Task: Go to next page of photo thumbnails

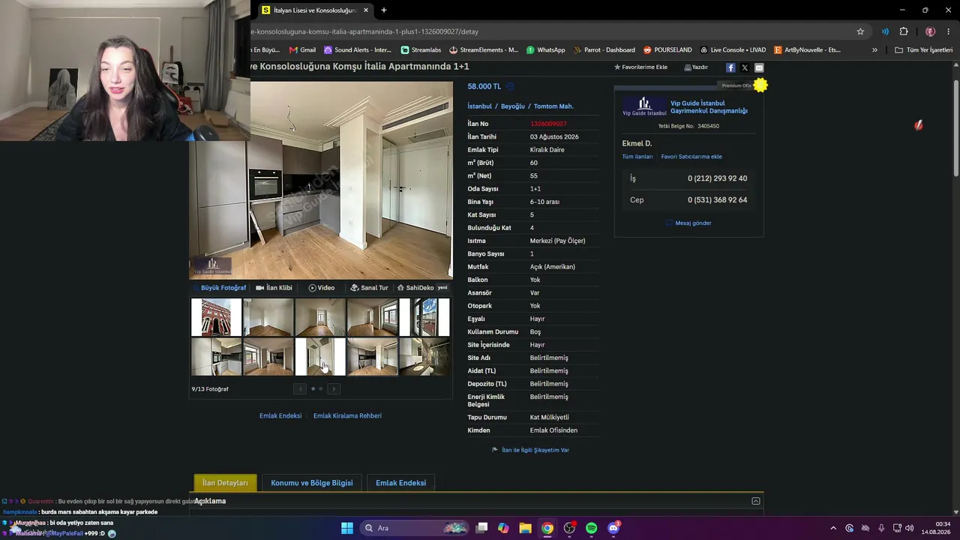Action: [334, 388]
